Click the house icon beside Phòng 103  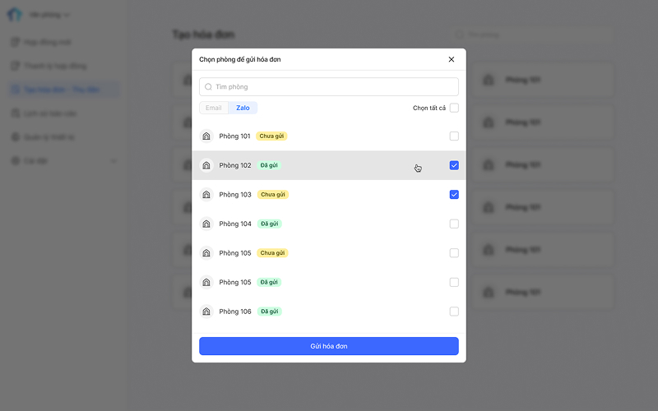point(206,195)
